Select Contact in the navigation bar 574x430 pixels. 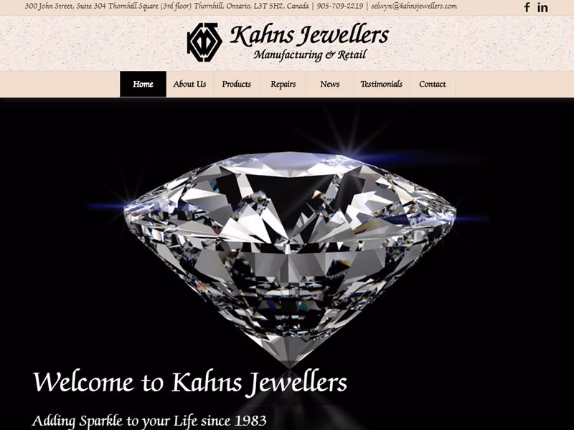click(x=433, y=84)
